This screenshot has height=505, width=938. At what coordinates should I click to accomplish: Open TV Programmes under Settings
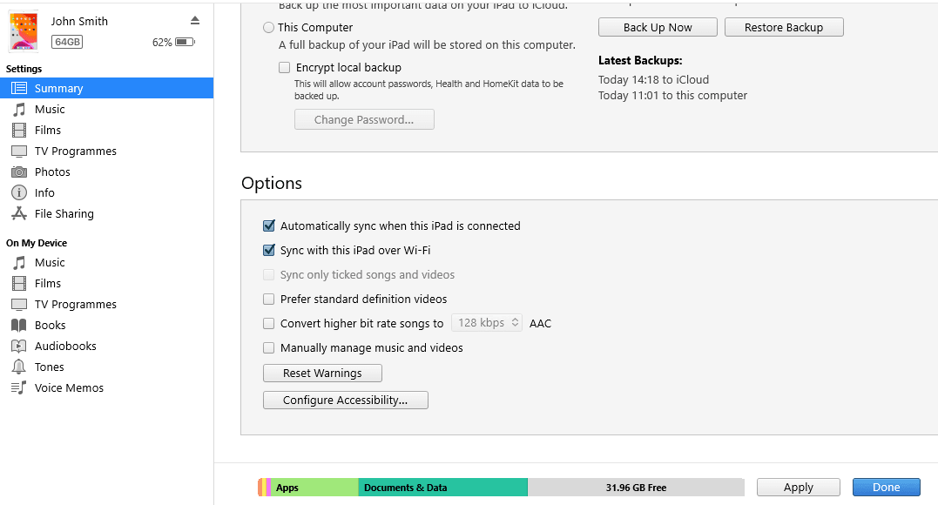[x=75, y=151]
